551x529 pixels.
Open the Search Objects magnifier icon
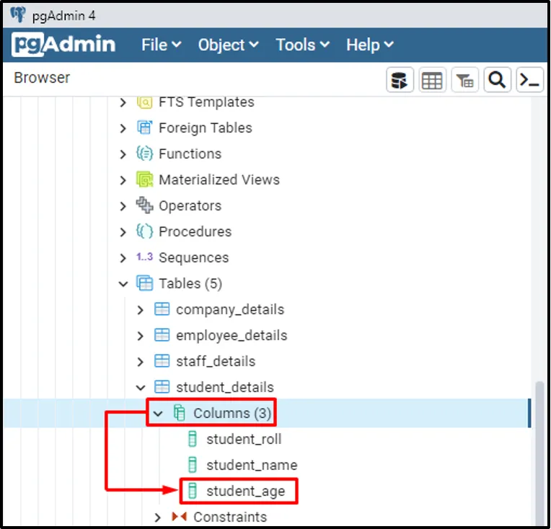497,81
